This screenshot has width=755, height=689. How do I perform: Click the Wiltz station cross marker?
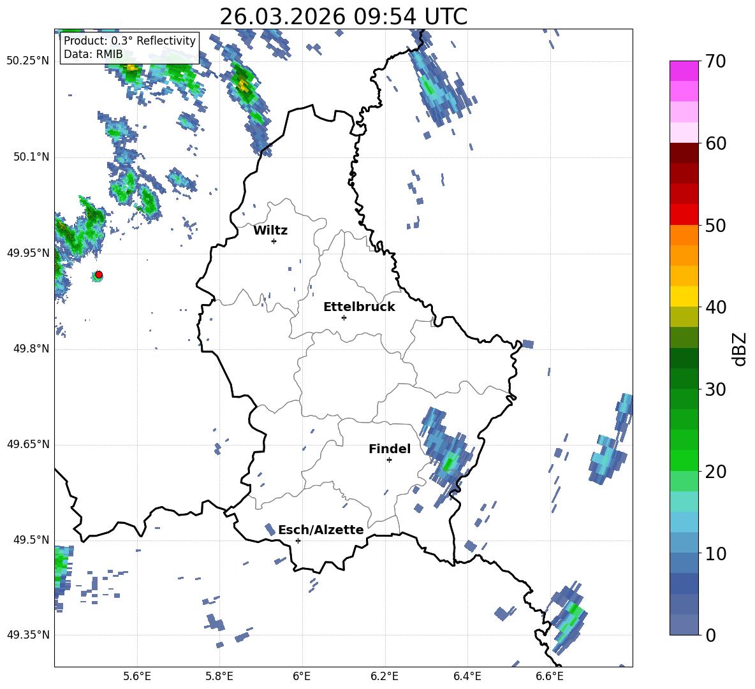click(274, 241)
